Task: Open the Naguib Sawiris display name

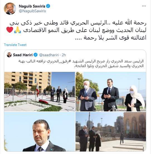Action: [x=32, y=6]
